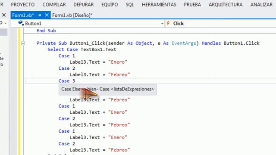The image size is (276, 155).
Task: Open the EQUIPO menu
Action: pos(110,5)
